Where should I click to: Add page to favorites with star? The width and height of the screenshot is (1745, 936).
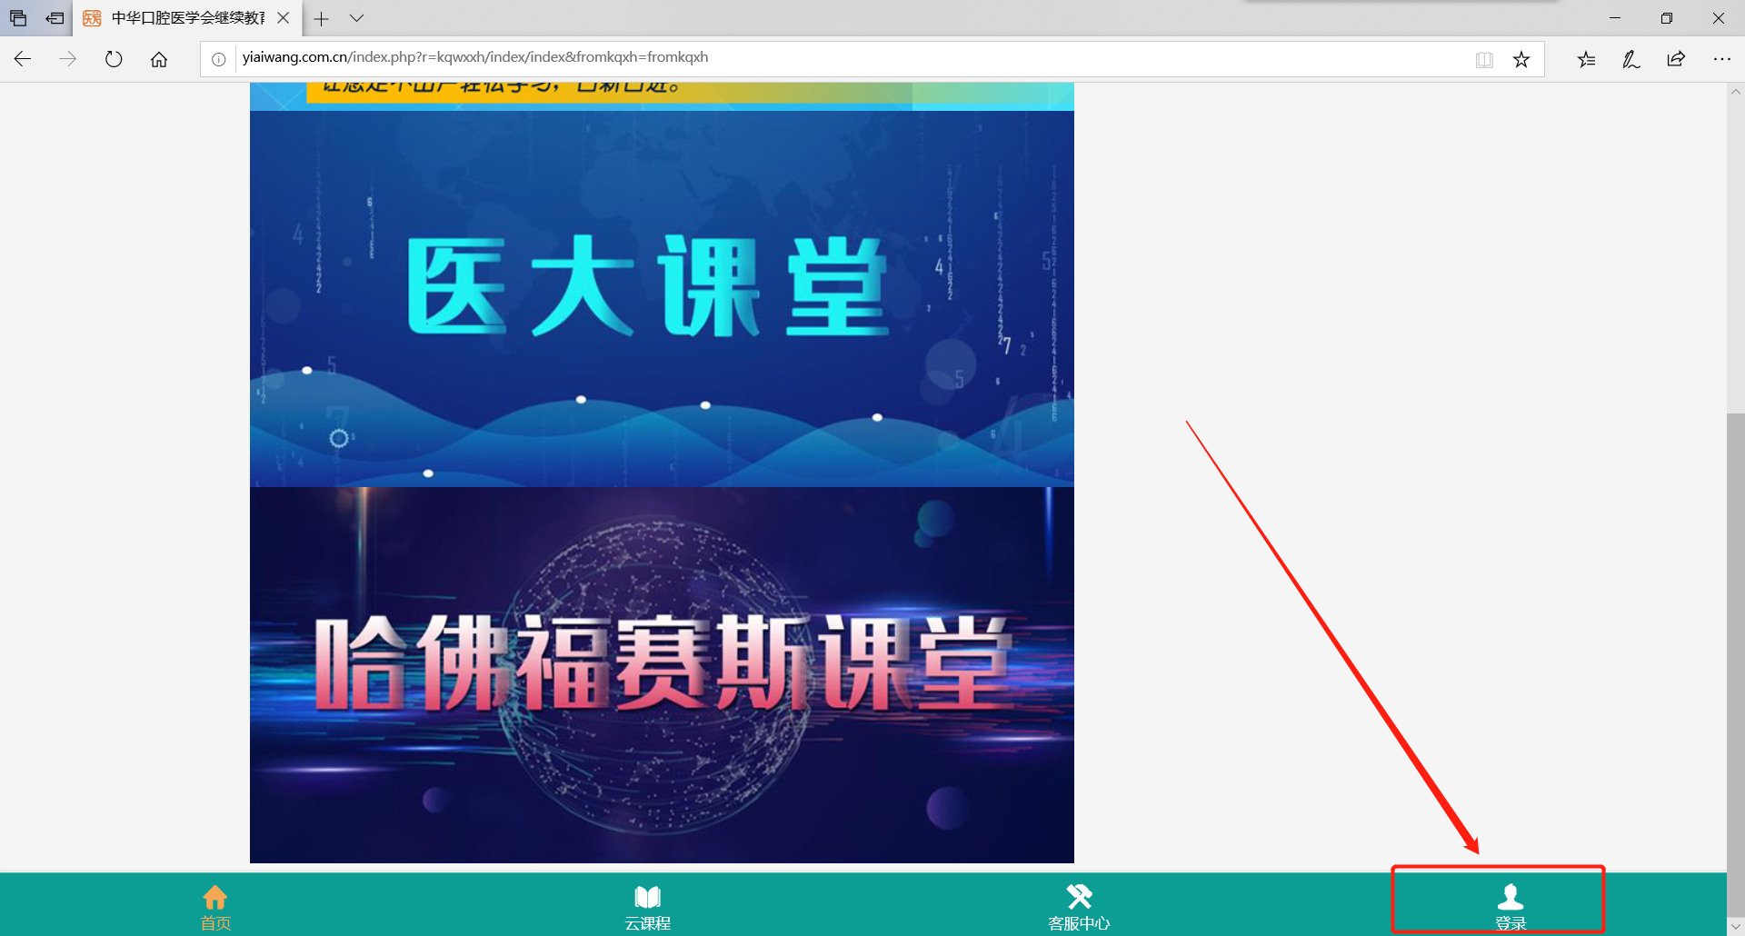1521,59
